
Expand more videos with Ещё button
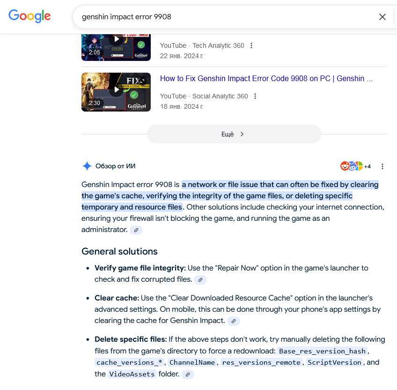coord(234,134)
